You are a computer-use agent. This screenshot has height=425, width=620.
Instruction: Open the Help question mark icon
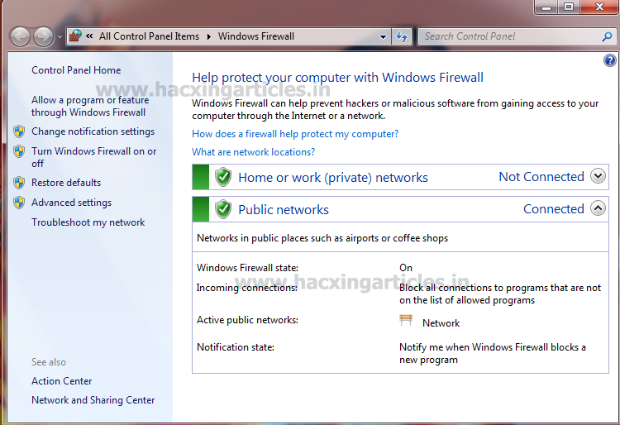(x=610, y=60)
